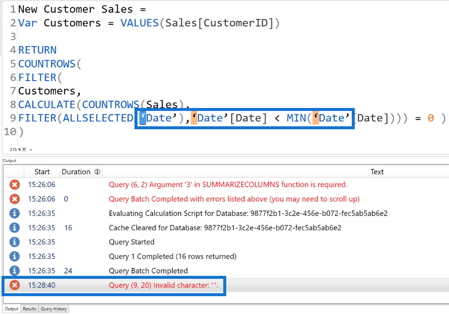The height and width of the screenshot is (314, 449).
Task: Click info icon for Evaluating Calculation Script row
Action: (x=14, y=213)
